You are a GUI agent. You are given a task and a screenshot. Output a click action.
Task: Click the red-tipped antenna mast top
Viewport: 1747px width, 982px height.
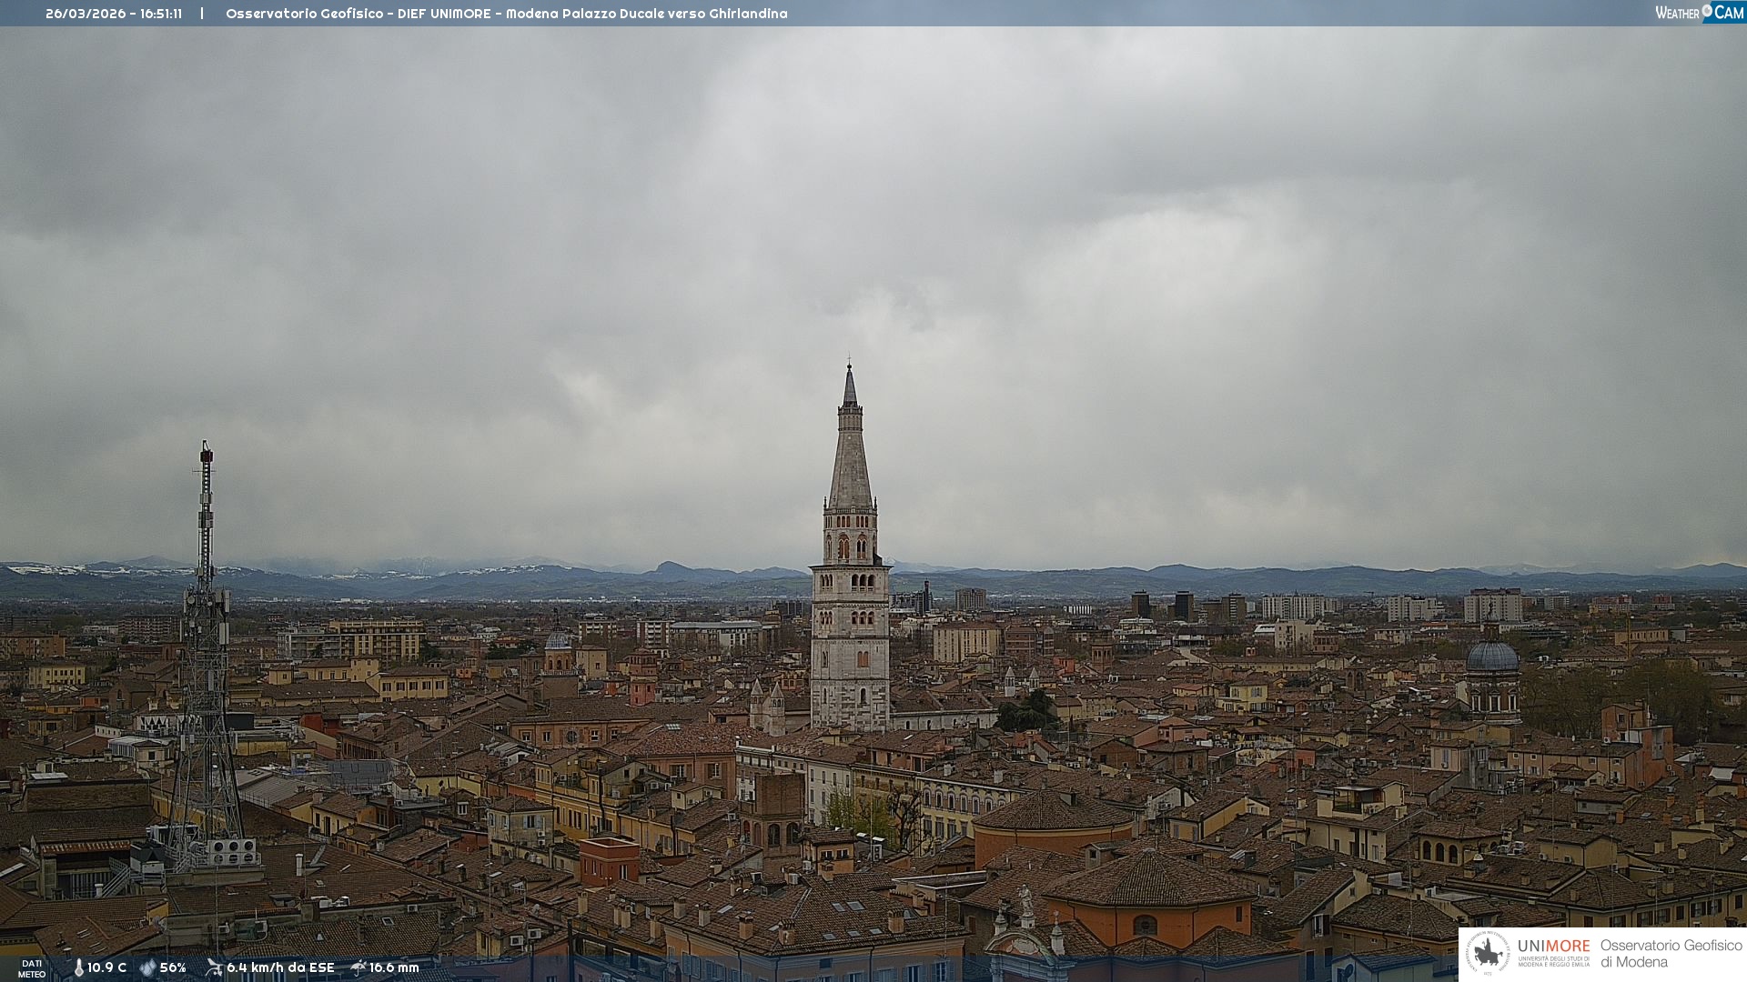coord(207,454)
